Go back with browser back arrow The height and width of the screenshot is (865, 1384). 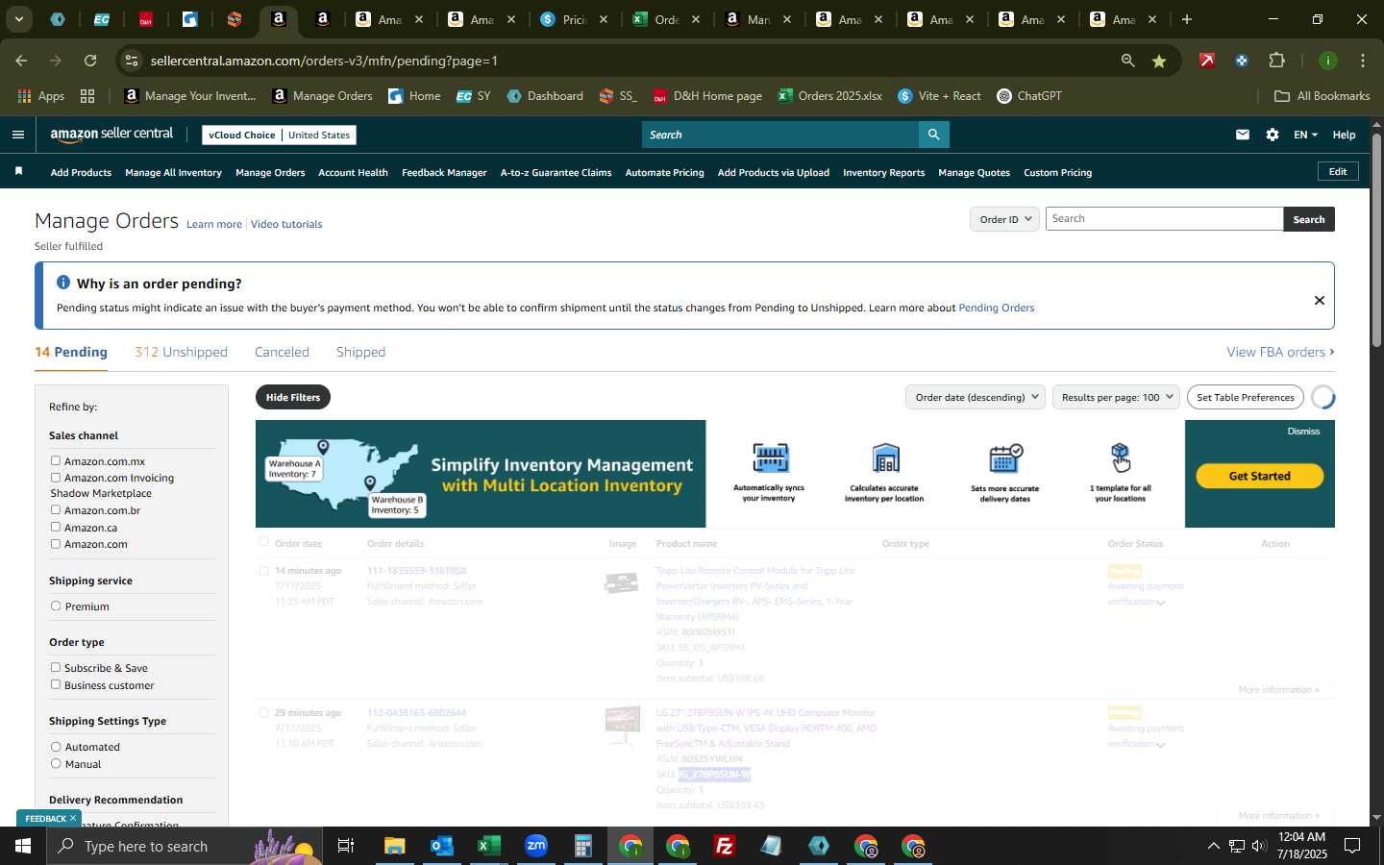[21, 61]
